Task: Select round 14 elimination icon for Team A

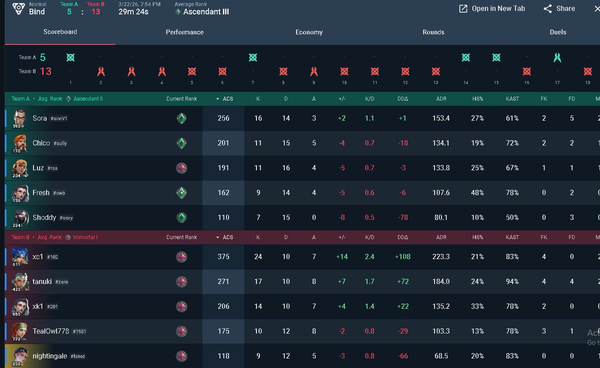Action: point(466,57)
